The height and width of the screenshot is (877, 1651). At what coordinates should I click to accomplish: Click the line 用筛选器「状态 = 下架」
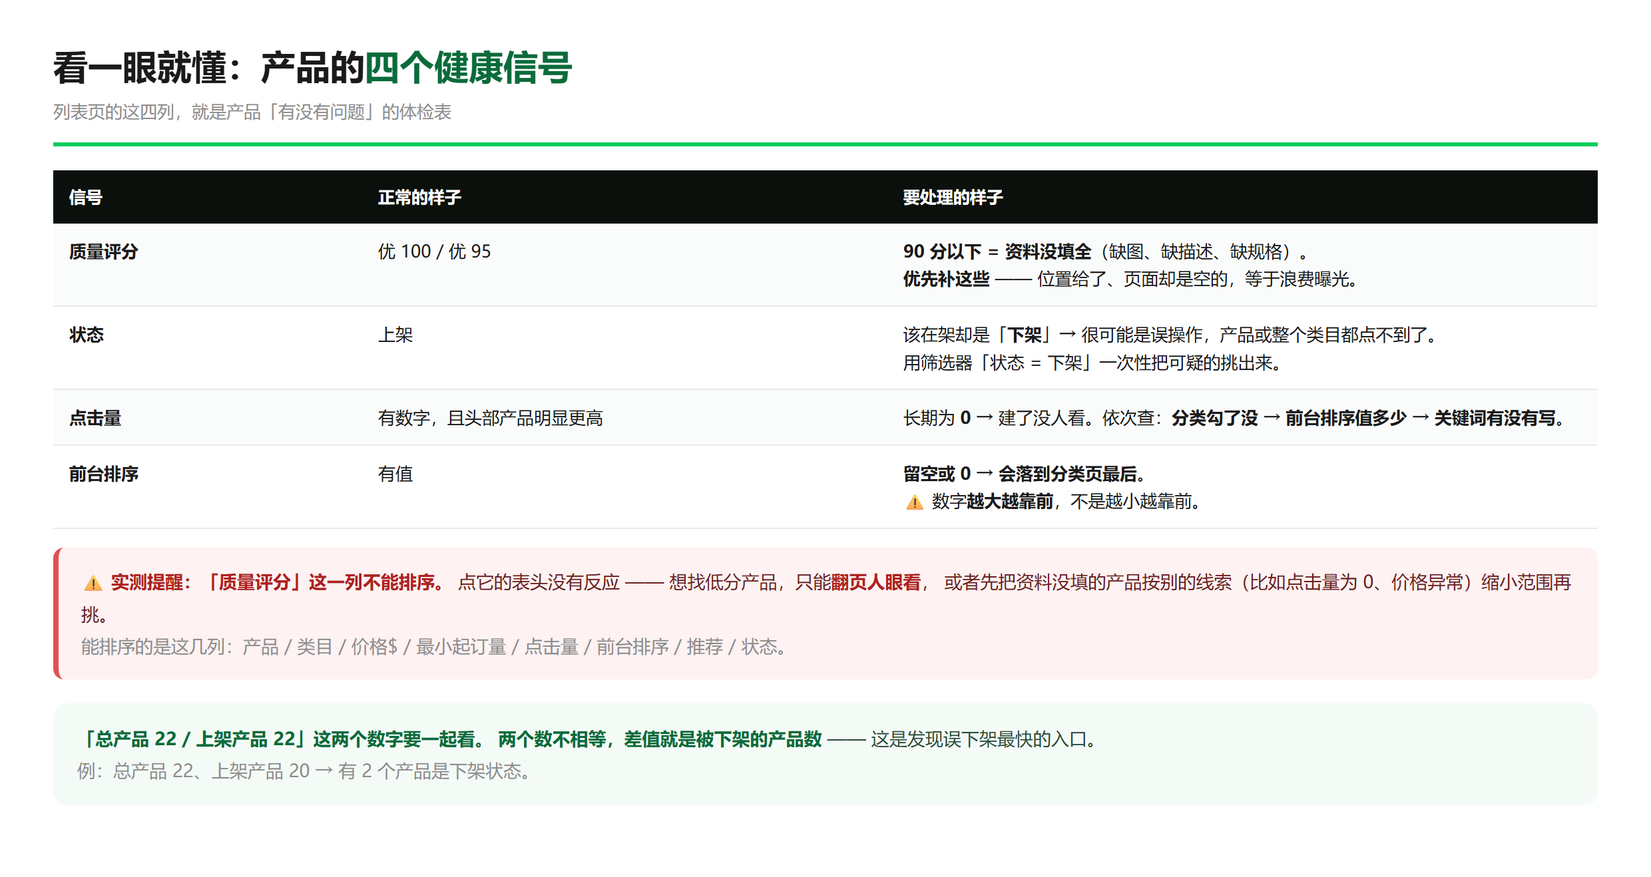coord(1092,363)
